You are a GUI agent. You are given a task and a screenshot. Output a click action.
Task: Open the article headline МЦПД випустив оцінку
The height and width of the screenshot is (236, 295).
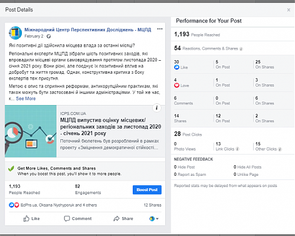[x=110, y=127]
